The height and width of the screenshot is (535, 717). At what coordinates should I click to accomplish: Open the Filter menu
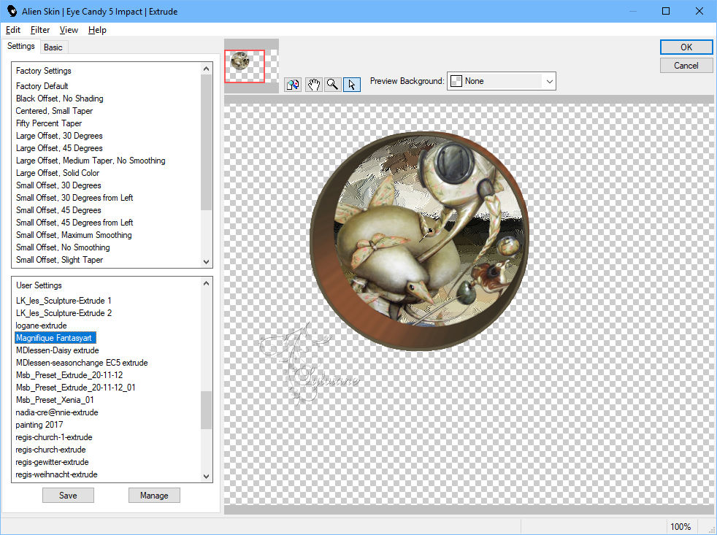[39, 30]
